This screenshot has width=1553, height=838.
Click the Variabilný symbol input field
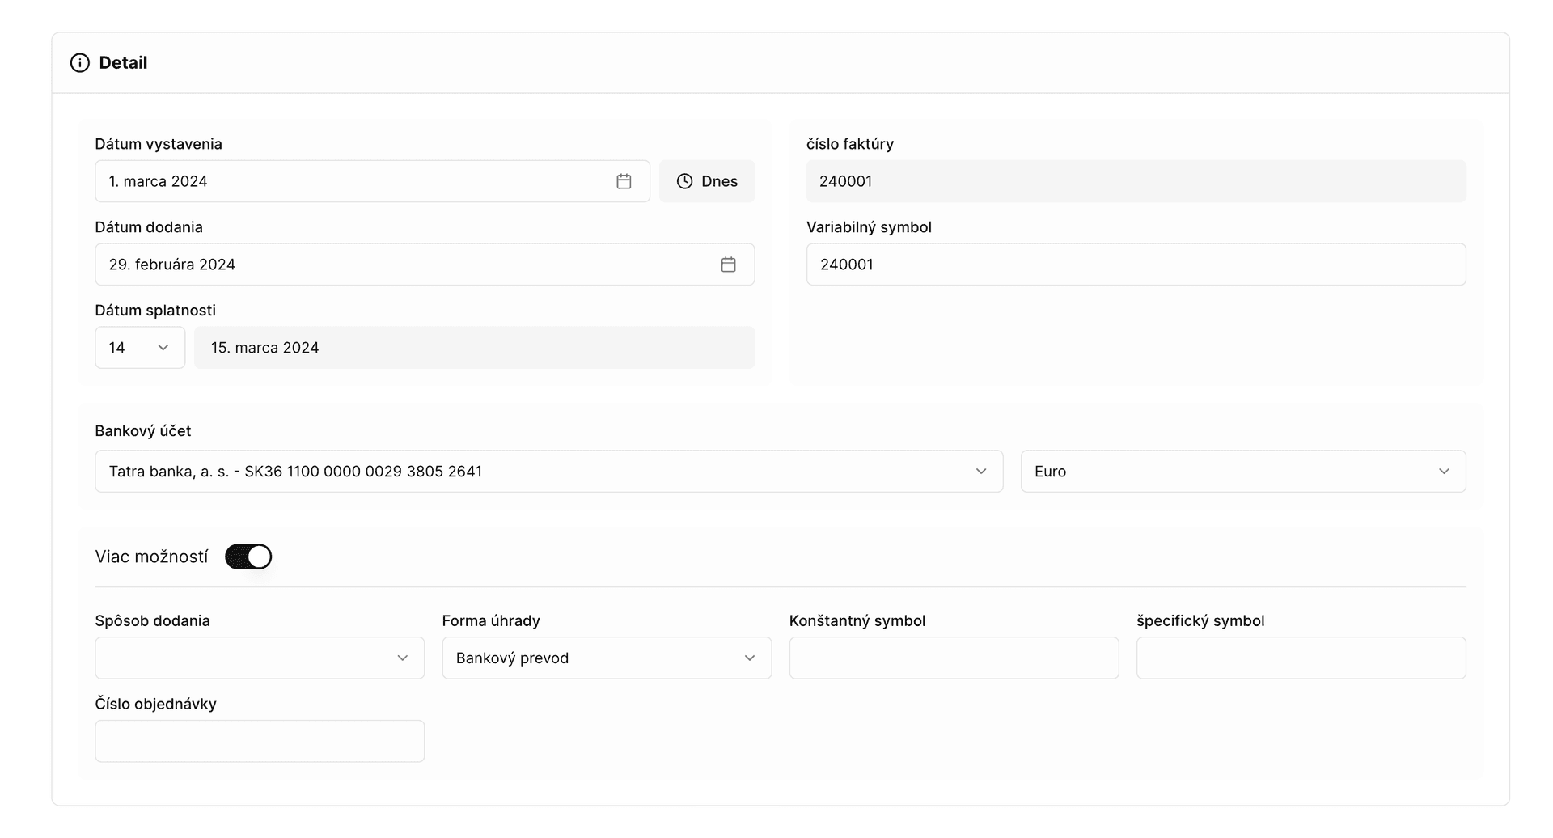coord(1136,265)
